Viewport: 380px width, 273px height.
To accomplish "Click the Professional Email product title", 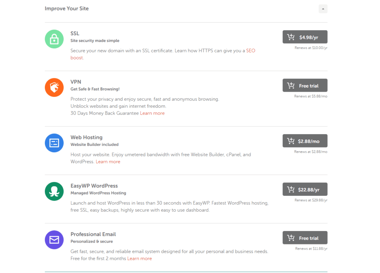I will click(93, 234).
